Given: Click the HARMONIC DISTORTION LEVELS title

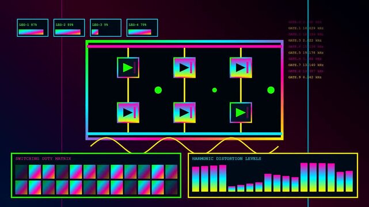Looking at the screenshot, I should (x=226, y=159).
